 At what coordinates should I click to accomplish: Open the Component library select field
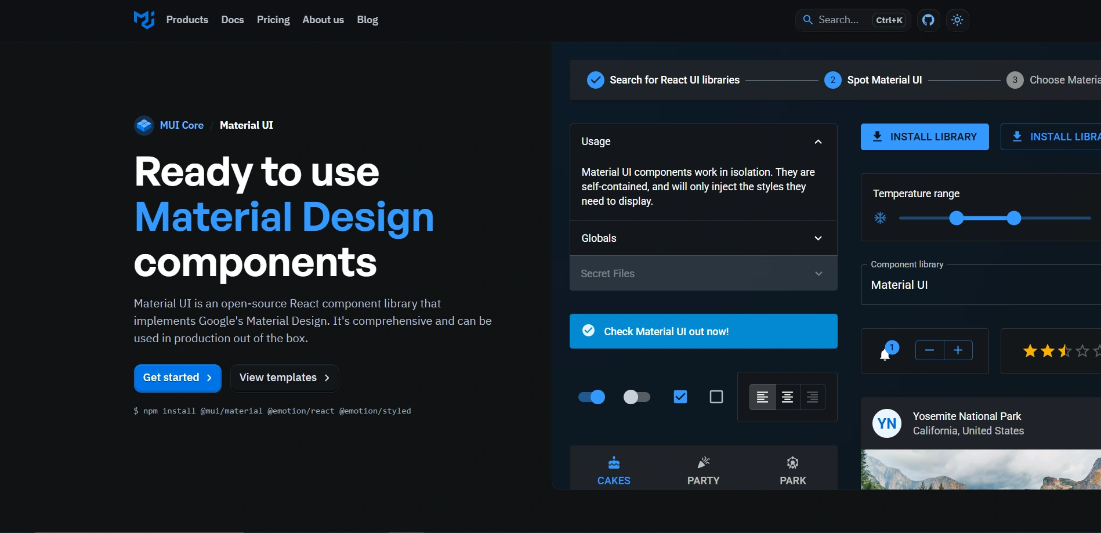980,285
